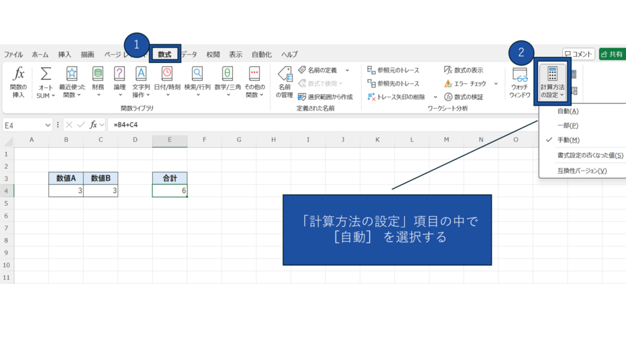
Task: Expand the Name Box dropdown arrow
Action: point(48,125)
